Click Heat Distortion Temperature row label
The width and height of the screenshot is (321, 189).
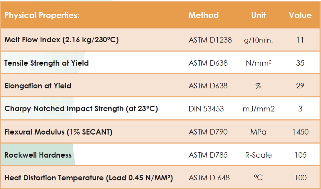(89, 178)
